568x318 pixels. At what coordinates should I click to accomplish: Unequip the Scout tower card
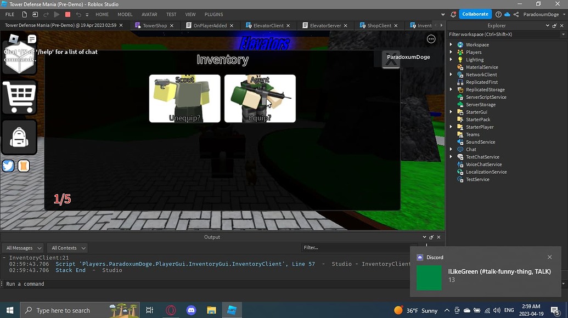(x=185, y=98)
